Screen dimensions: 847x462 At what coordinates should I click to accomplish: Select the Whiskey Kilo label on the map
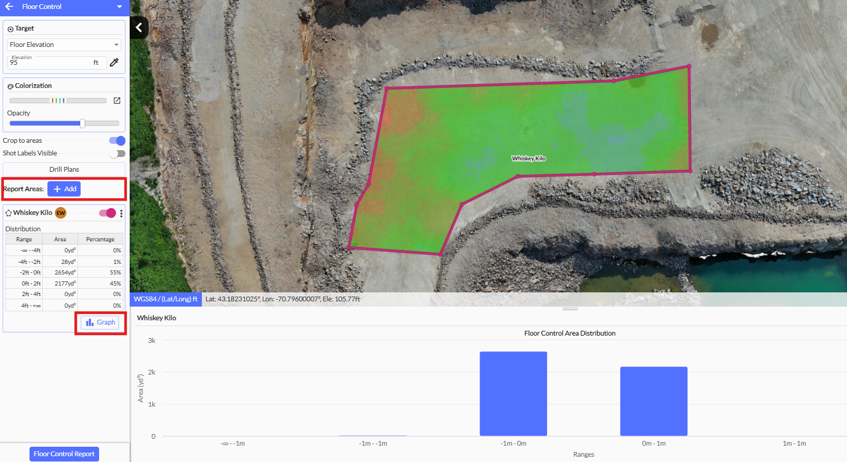point(529,159)
